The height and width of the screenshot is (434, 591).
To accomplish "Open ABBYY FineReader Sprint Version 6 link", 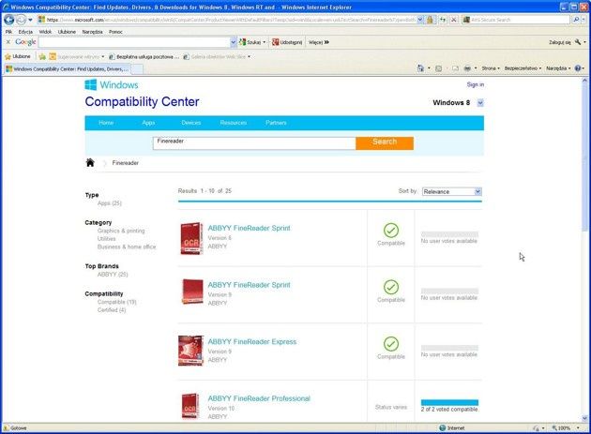I will pos(249,229).
